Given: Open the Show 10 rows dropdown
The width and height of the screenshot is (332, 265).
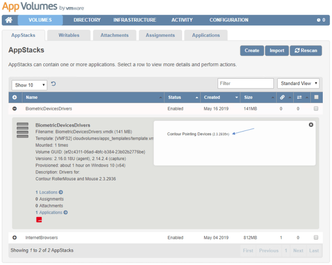Looking at the screenshot, I should [30, 85].
